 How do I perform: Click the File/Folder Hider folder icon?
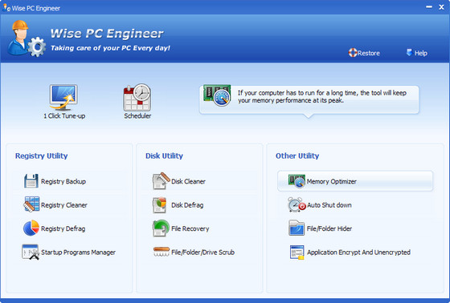(297, 228)
